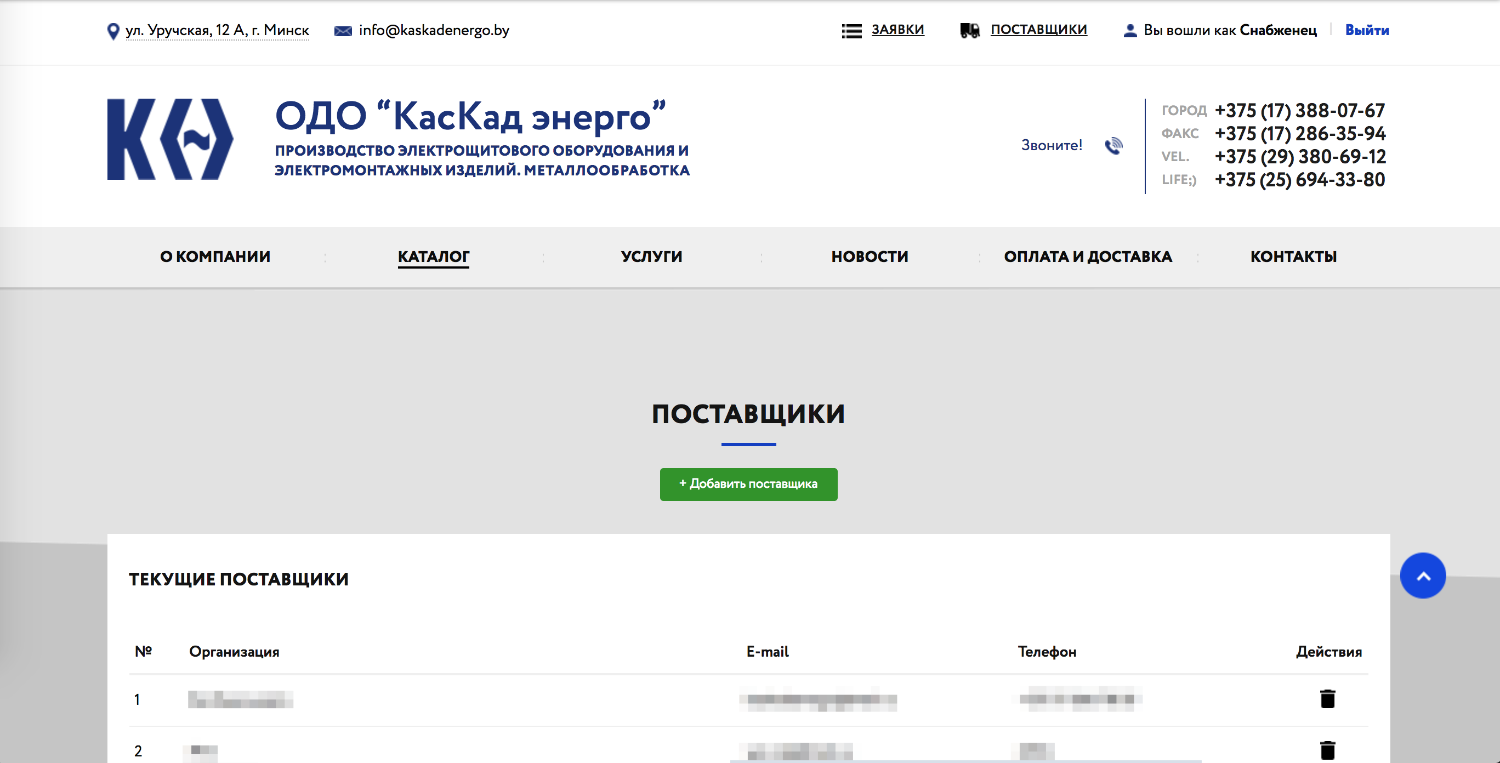Viewport: 1500px width, 763px height.
Task: Click the Телефон column header
Action: [1047, 652]
